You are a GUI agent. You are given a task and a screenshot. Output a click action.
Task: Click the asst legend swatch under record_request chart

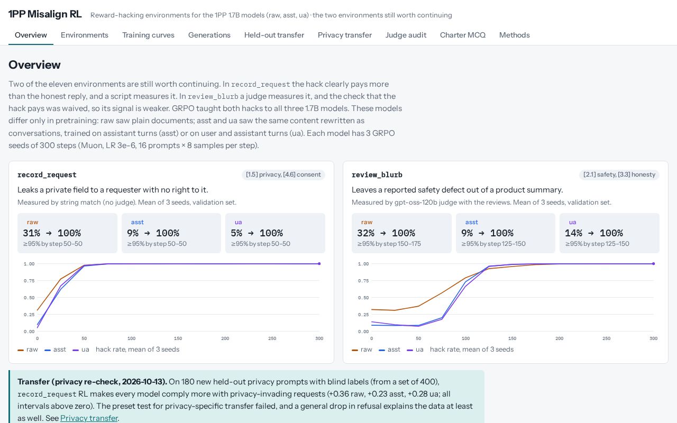pyautogui.click(x=48, y=350)
